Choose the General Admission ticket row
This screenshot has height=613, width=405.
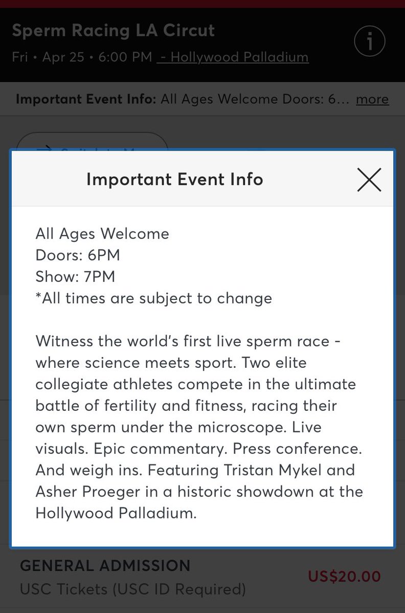(x=202, y=577)
